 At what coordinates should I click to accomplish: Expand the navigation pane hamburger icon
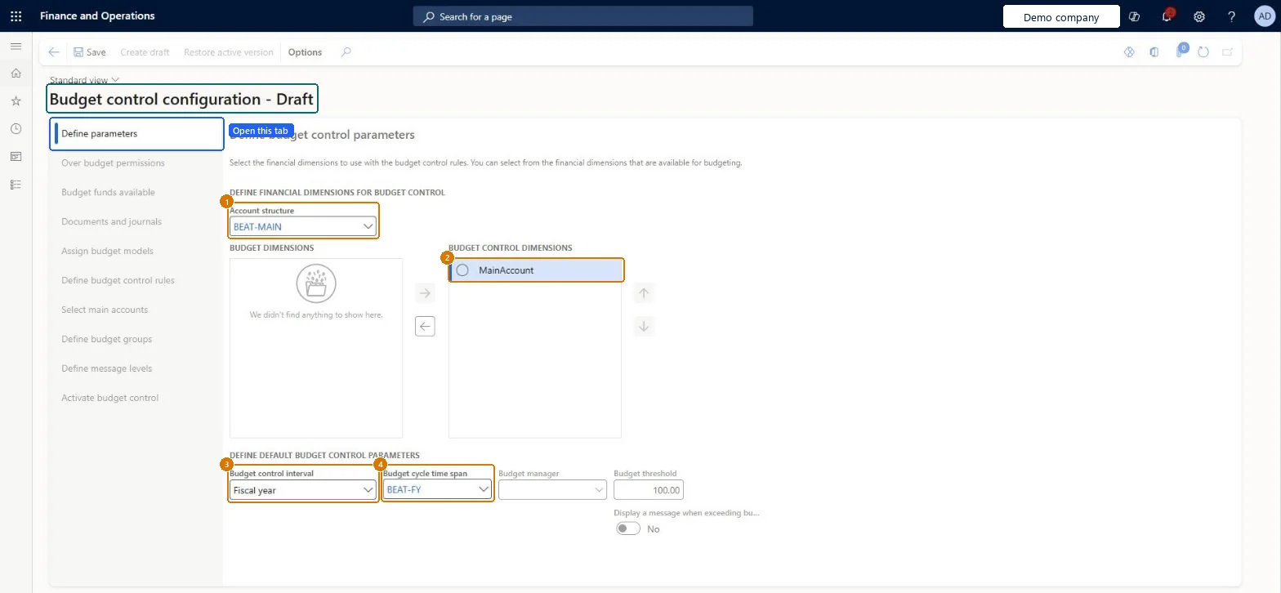16,47
